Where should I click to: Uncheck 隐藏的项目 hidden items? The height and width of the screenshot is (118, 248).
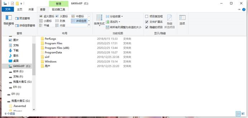154,27
